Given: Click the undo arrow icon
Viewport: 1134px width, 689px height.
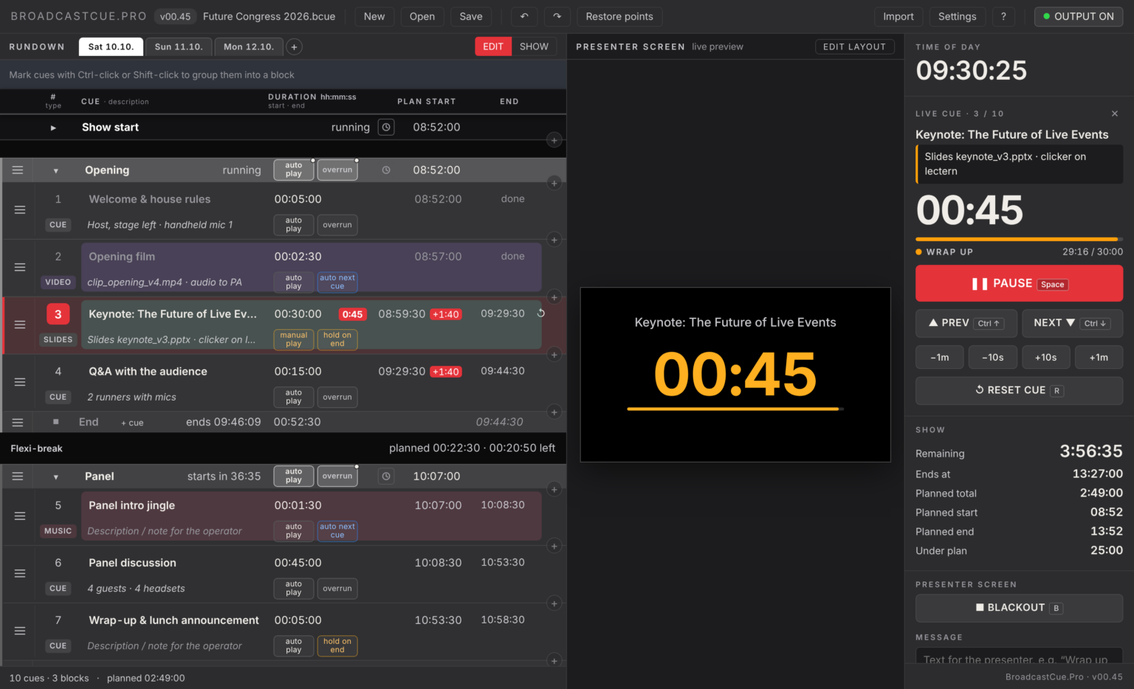Looking at the screenshot, I should point(524,16).
